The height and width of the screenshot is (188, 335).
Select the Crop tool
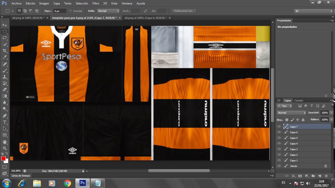[5, 51]
